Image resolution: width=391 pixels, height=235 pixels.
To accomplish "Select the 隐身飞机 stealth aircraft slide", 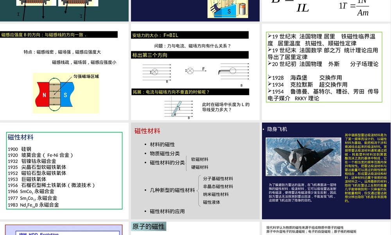I will click(326, 171).
